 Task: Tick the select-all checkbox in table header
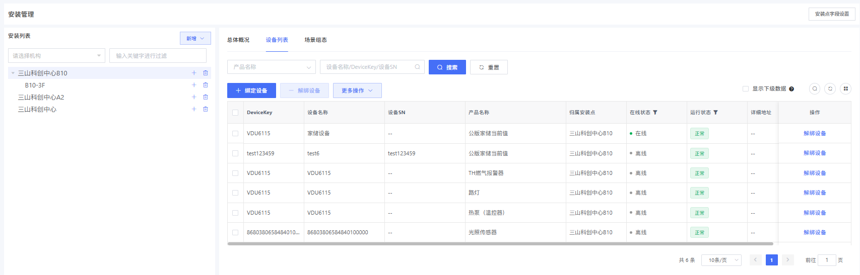[x=235, y=113]
